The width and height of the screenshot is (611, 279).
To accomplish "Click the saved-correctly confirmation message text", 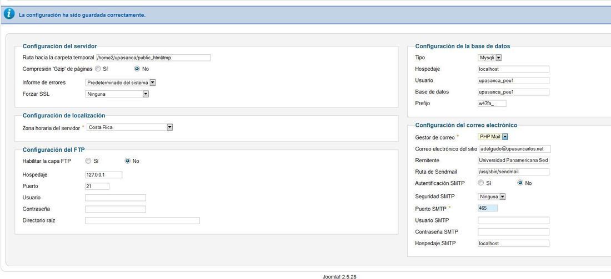I will point(82,15).
